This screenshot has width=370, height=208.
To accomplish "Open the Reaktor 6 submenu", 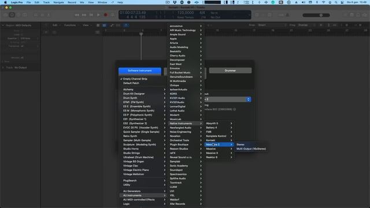I will tap(219, 157).
